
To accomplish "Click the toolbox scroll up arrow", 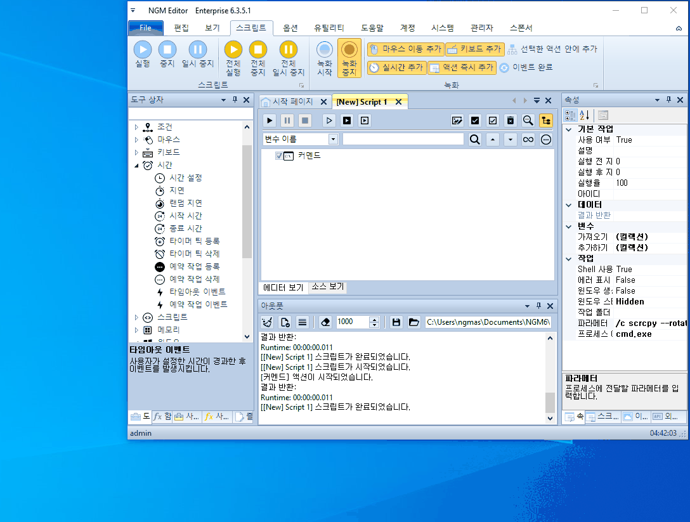I will [247, 127].
